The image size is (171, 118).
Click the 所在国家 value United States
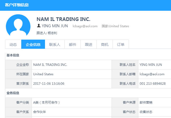tap(43, 74)
